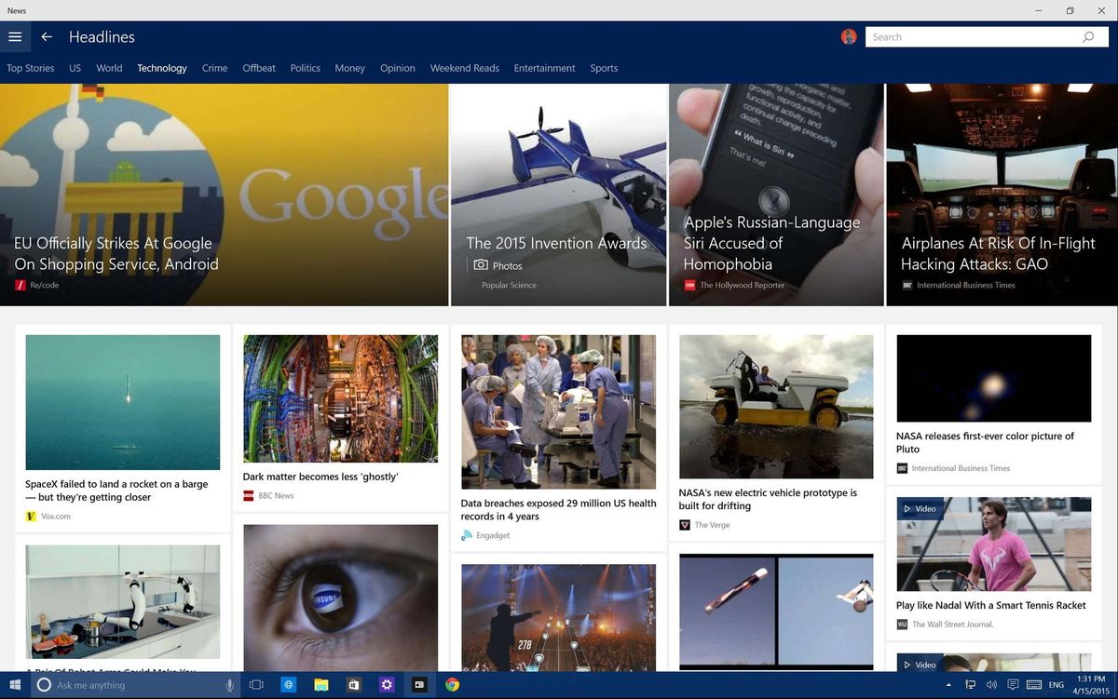Open Action Center from the system tray
This screenshot has height=699, width=1118.
pos(1013,684)
